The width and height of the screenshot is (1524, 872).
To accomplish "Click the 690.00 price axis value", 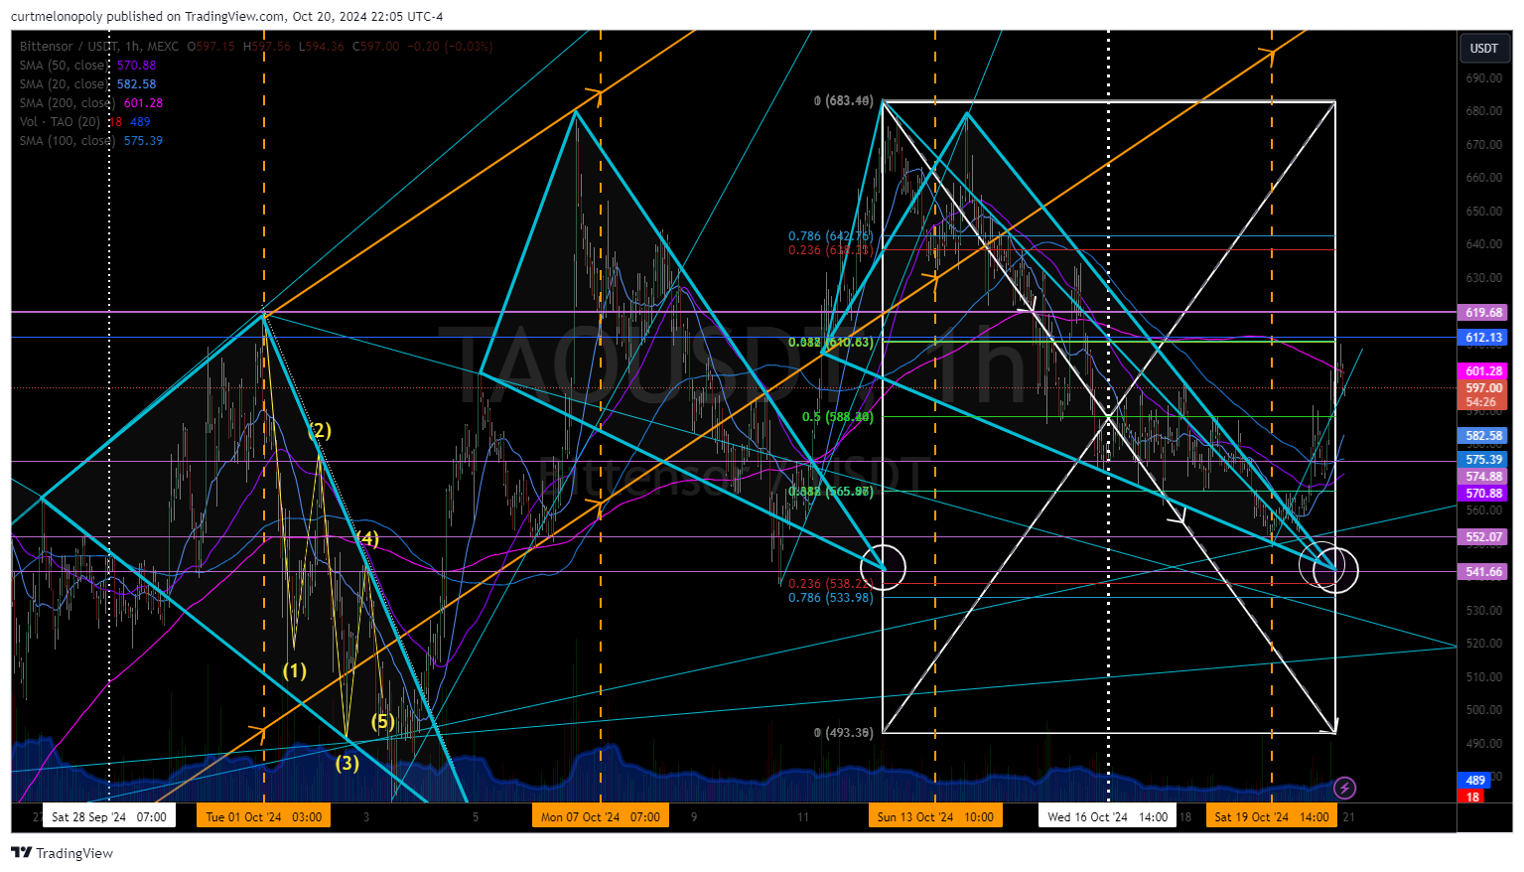I will pos(1483,78).
